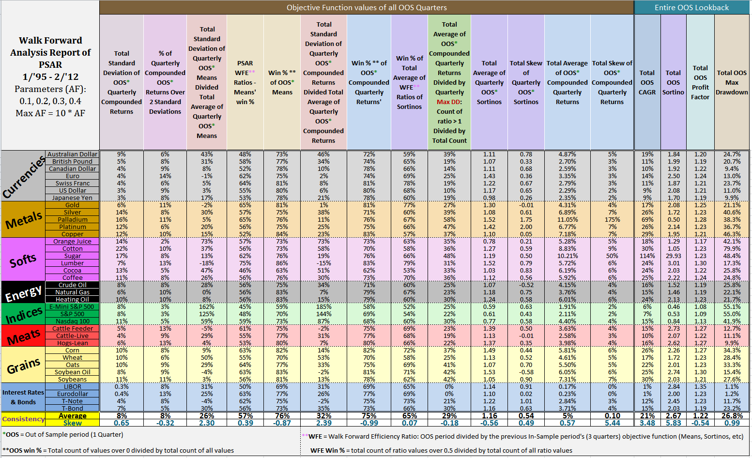Select the 'E-Mini S&P 500' row label
Screen dimensions: 752x458
[72, 306]
